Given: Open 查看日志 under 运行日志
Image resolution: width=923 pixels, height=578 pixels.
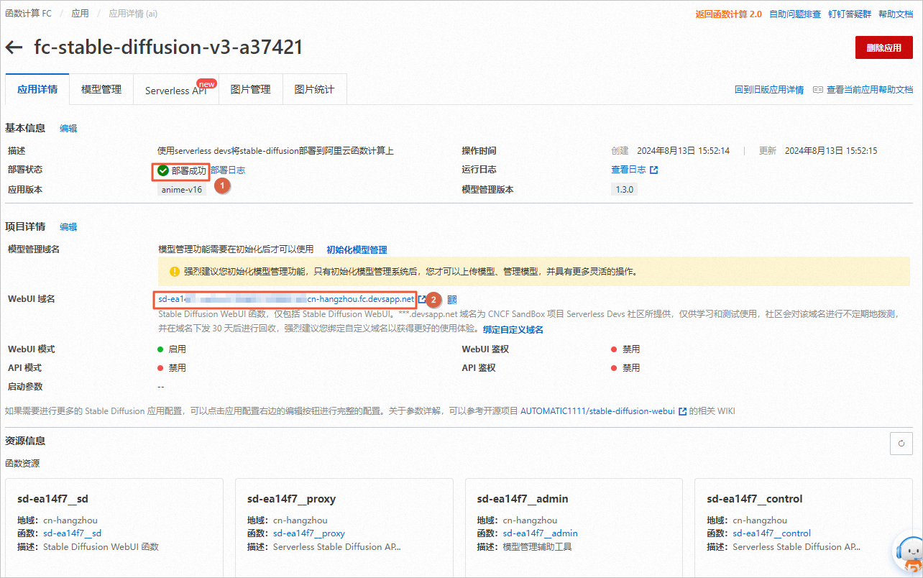Looking at the screenshot, I should [x=628, y=170].
